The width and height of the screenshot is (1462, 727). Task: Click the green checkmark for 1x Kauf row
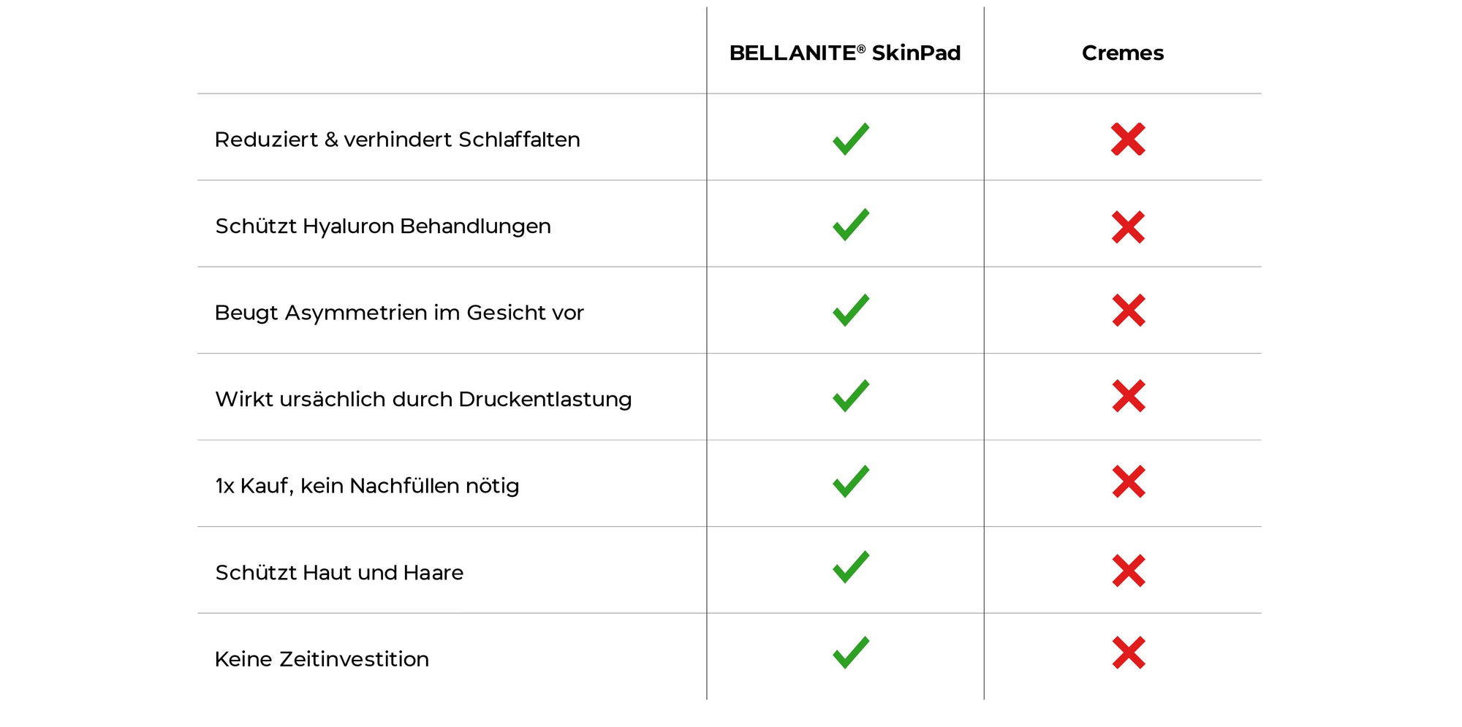[x=851, y=482]
